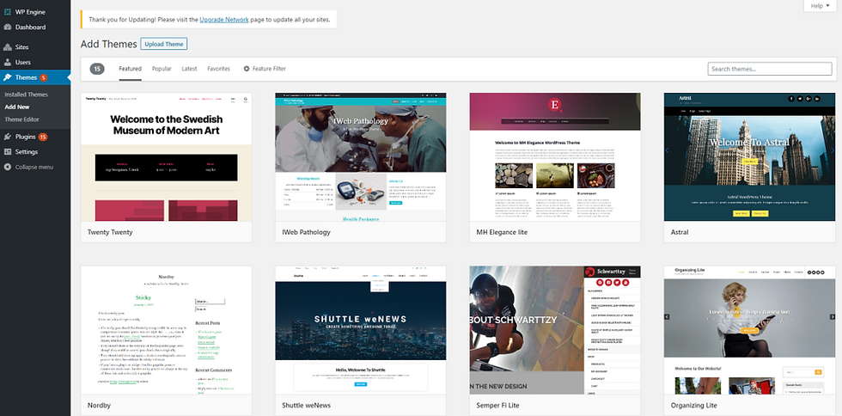
Task: Click the Dashboard gauge icon
Action: tap(8, 27)
